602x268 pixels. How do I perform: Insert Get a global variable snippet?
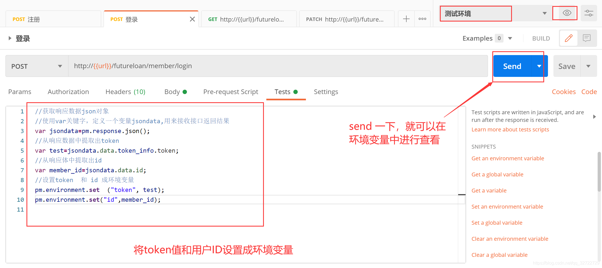click(497, 174)
